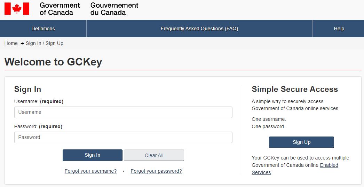The image size is (364, 187).
Task: Open Frequently Asked Questions (FAQ)
Action: [x=199, y=29]
